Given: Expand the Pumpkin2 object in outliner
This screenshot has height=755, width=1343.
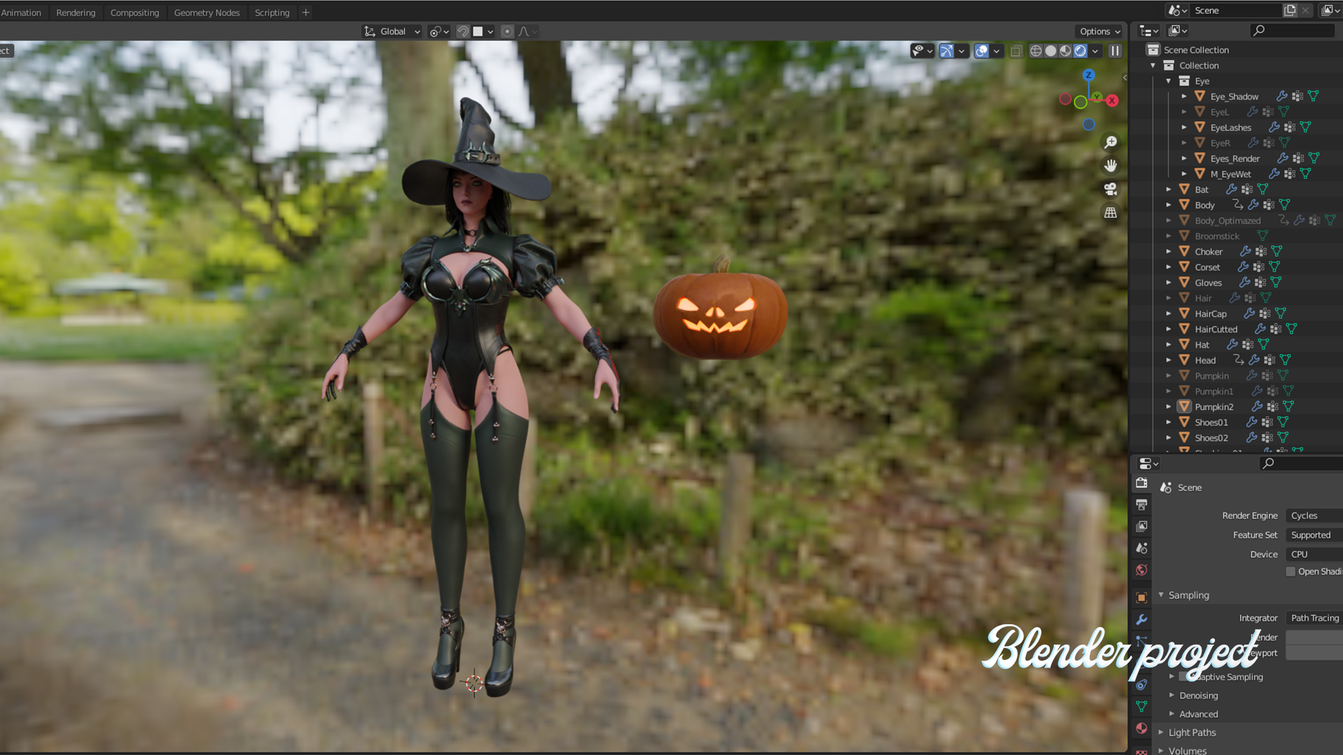Looking at the screenshot, I should tap(1168, 407).
